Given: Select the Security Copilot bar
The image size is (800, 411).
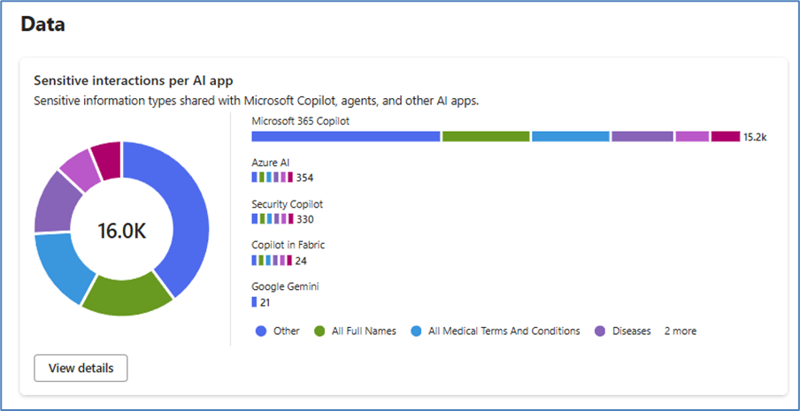Looking at the screenshot, I should pyautogui.click(x=271, y=218).
